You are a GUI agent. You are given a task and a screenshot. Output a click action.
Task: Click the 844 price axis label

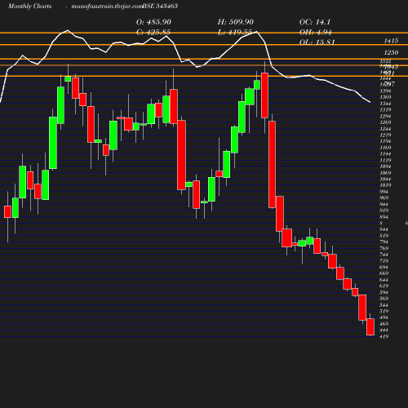point(384,229)
